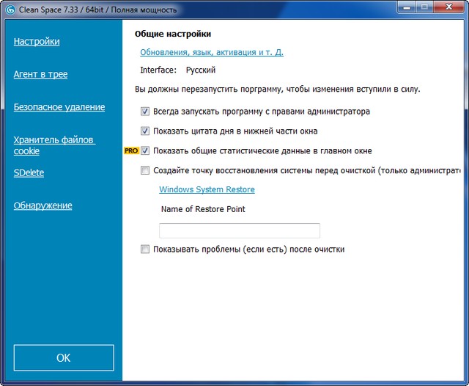The image size is (469, 386).
Task: Click the Clean Space app icon in title bar
Action: coord(10,10)
